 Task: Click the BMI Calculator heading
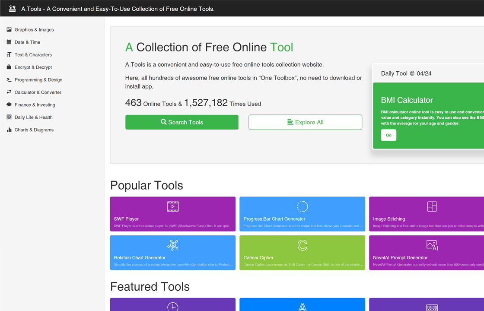pyautogui.click(x=407, y=100)
